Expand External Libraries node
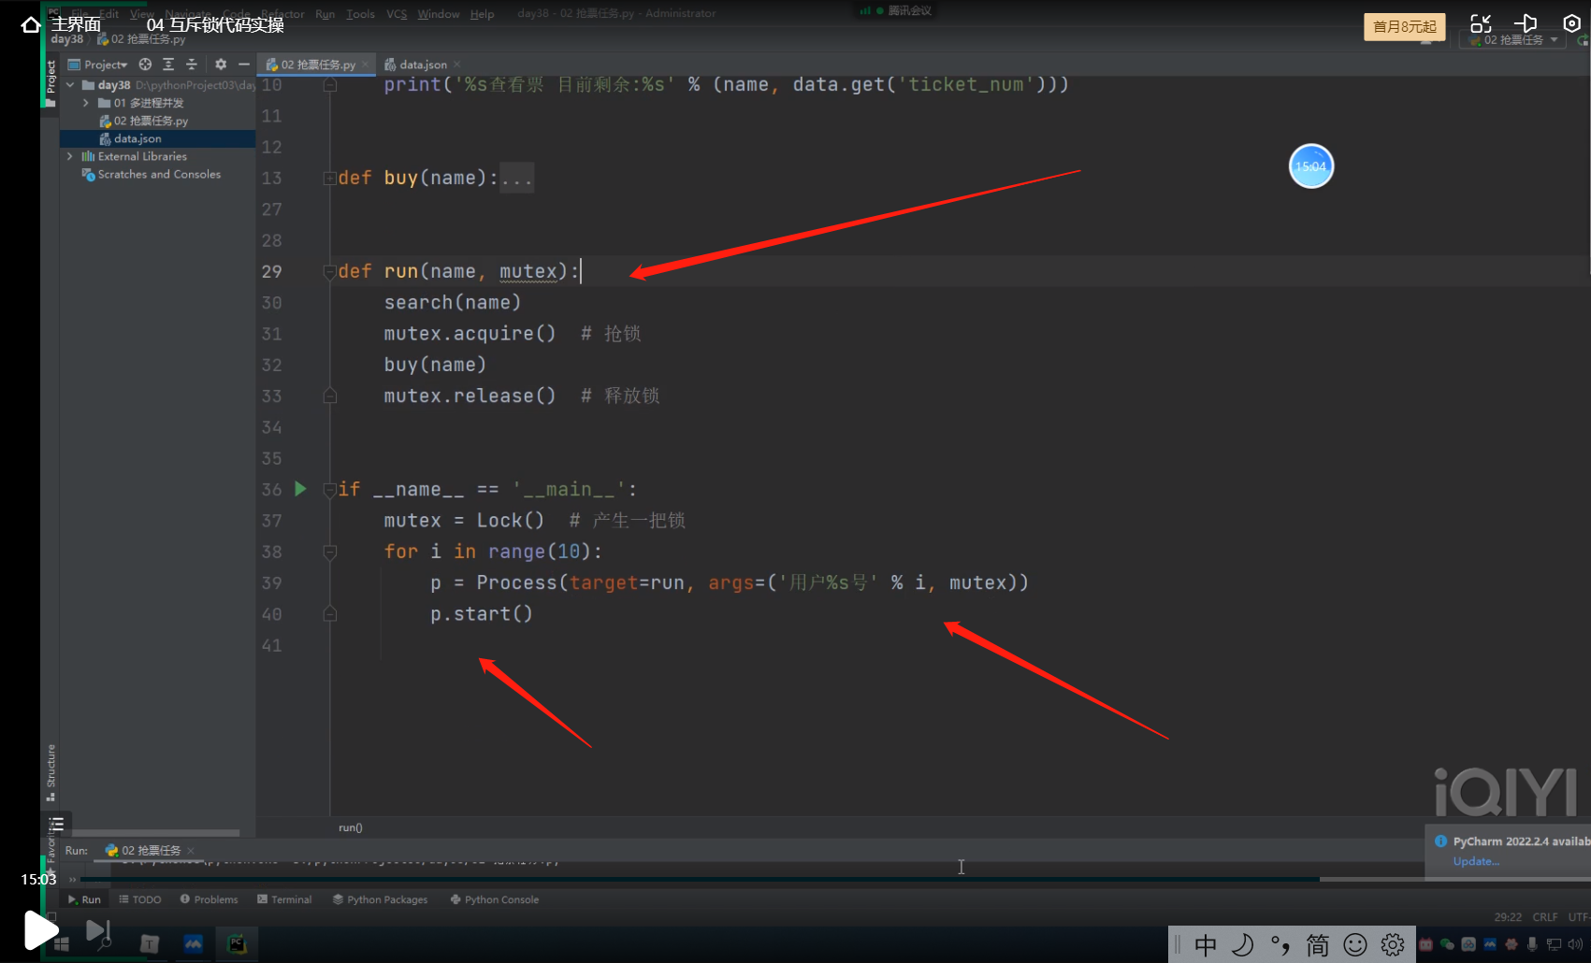 70,156
